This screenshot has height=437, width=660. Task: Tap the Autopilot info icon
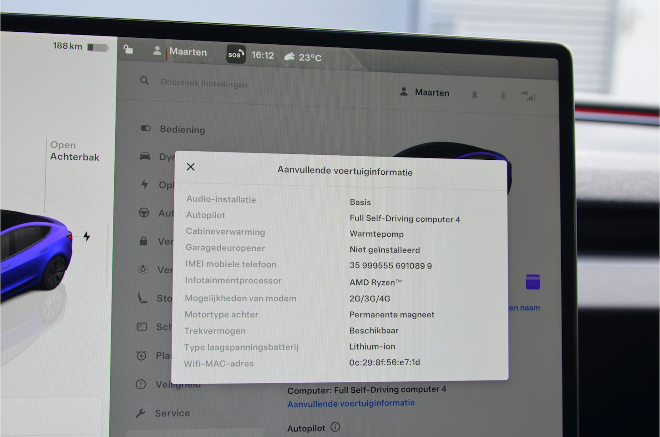[x=335, y=427]
